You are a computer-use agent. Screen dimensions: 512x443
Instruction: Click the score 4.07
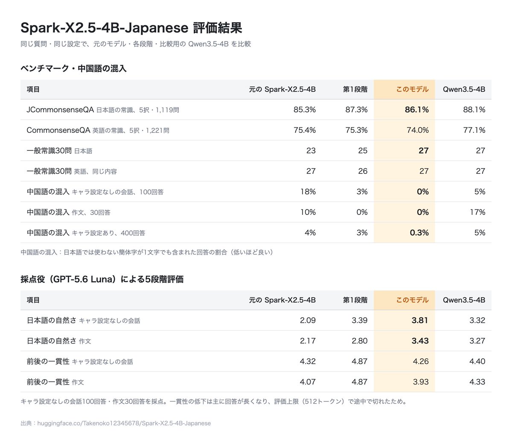click(308, 382)
